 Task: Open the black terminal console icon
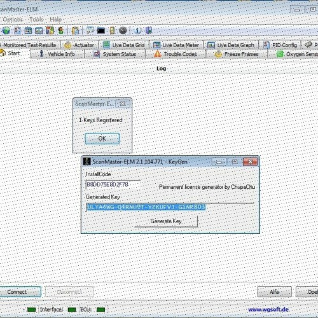101,31
